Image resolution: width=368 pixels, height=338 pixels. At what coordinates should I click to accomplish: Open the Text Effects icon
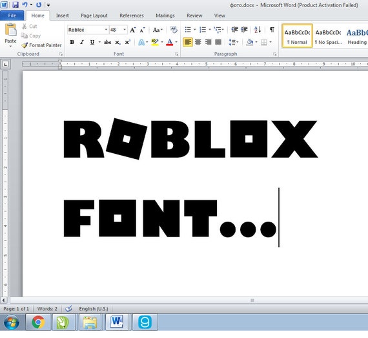(141, 42)
